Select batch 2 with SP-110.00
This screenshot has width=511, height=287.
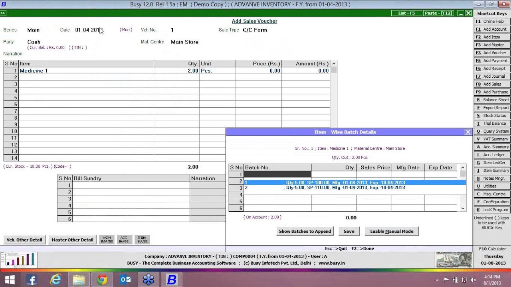tap(355, 188)
